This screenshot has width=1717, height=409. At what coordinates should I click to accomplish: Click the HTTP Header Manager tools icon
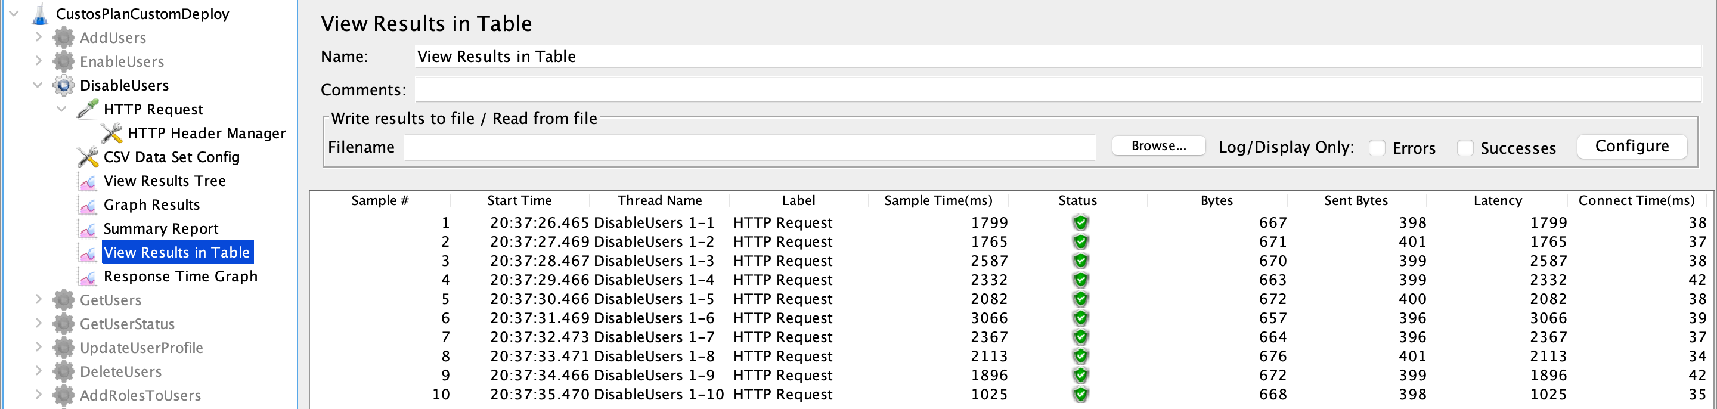click(111, 133)
